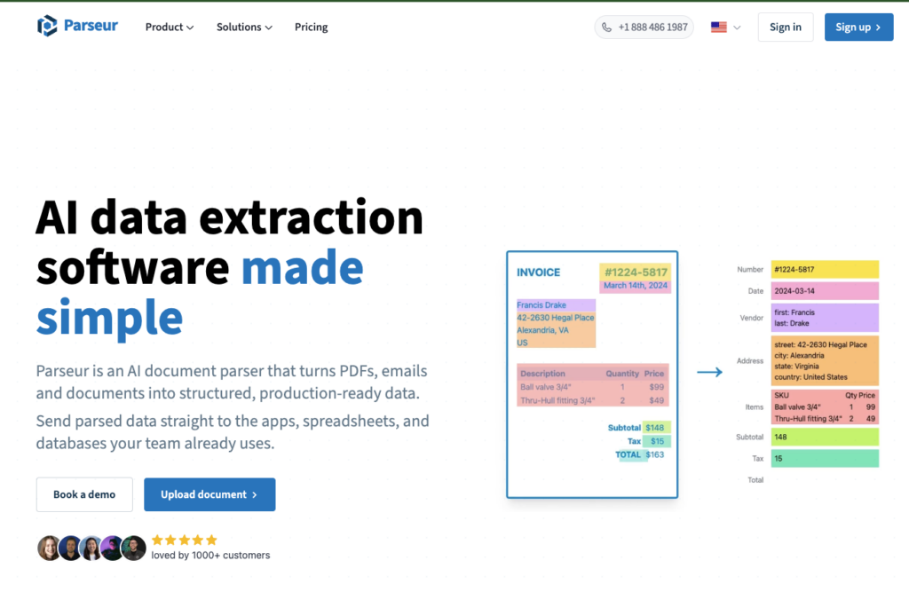
Task: Open the Product menu
Action: [x=170, y=28]
